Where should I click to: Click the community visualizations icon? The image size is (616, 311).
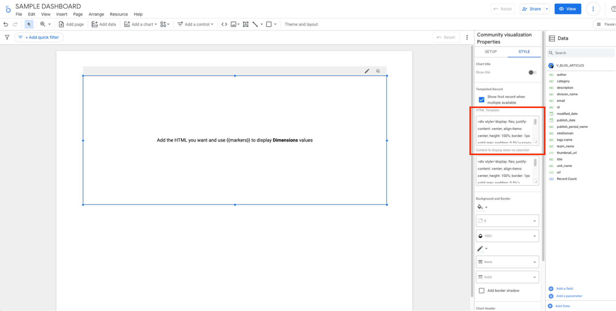click(x=165, y=24)
